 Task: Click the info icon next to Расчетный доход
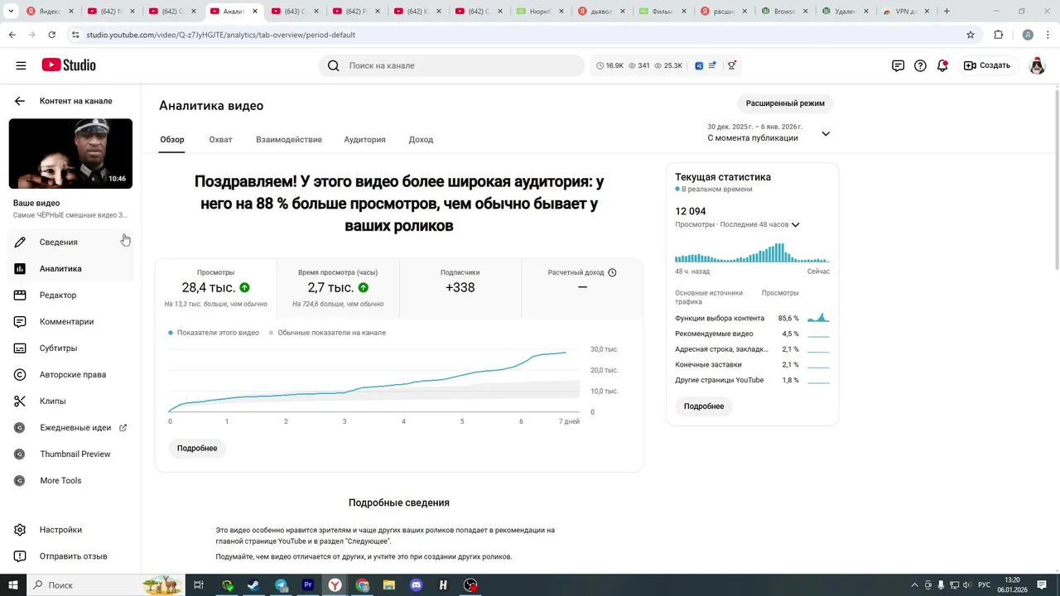pyautogui.click(x=612, y=272)
